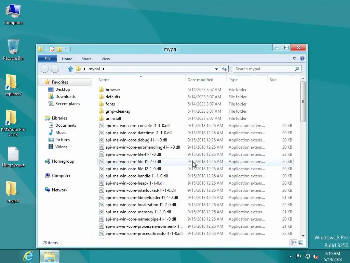
Task: Select api-ms-win-core-console-l1-1-0.dll file
Action: (195, 125)
